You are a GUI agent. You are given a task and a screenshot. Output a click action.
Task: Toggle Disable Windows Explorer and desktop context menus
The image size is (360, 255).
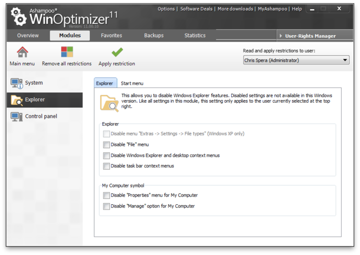tap(106, 156)
